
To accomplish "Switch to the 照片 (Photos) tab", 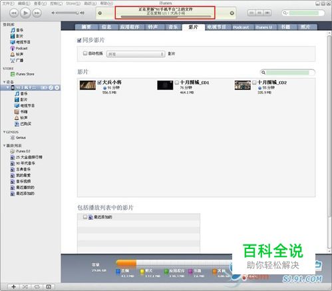I will [305, 27].
